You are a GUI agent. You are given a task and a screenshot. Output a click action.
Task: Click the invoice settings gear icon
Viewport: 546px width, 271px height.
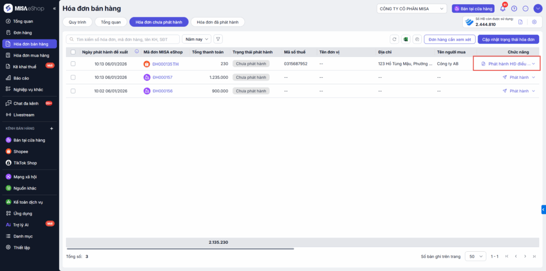click(x=534, y=22)
